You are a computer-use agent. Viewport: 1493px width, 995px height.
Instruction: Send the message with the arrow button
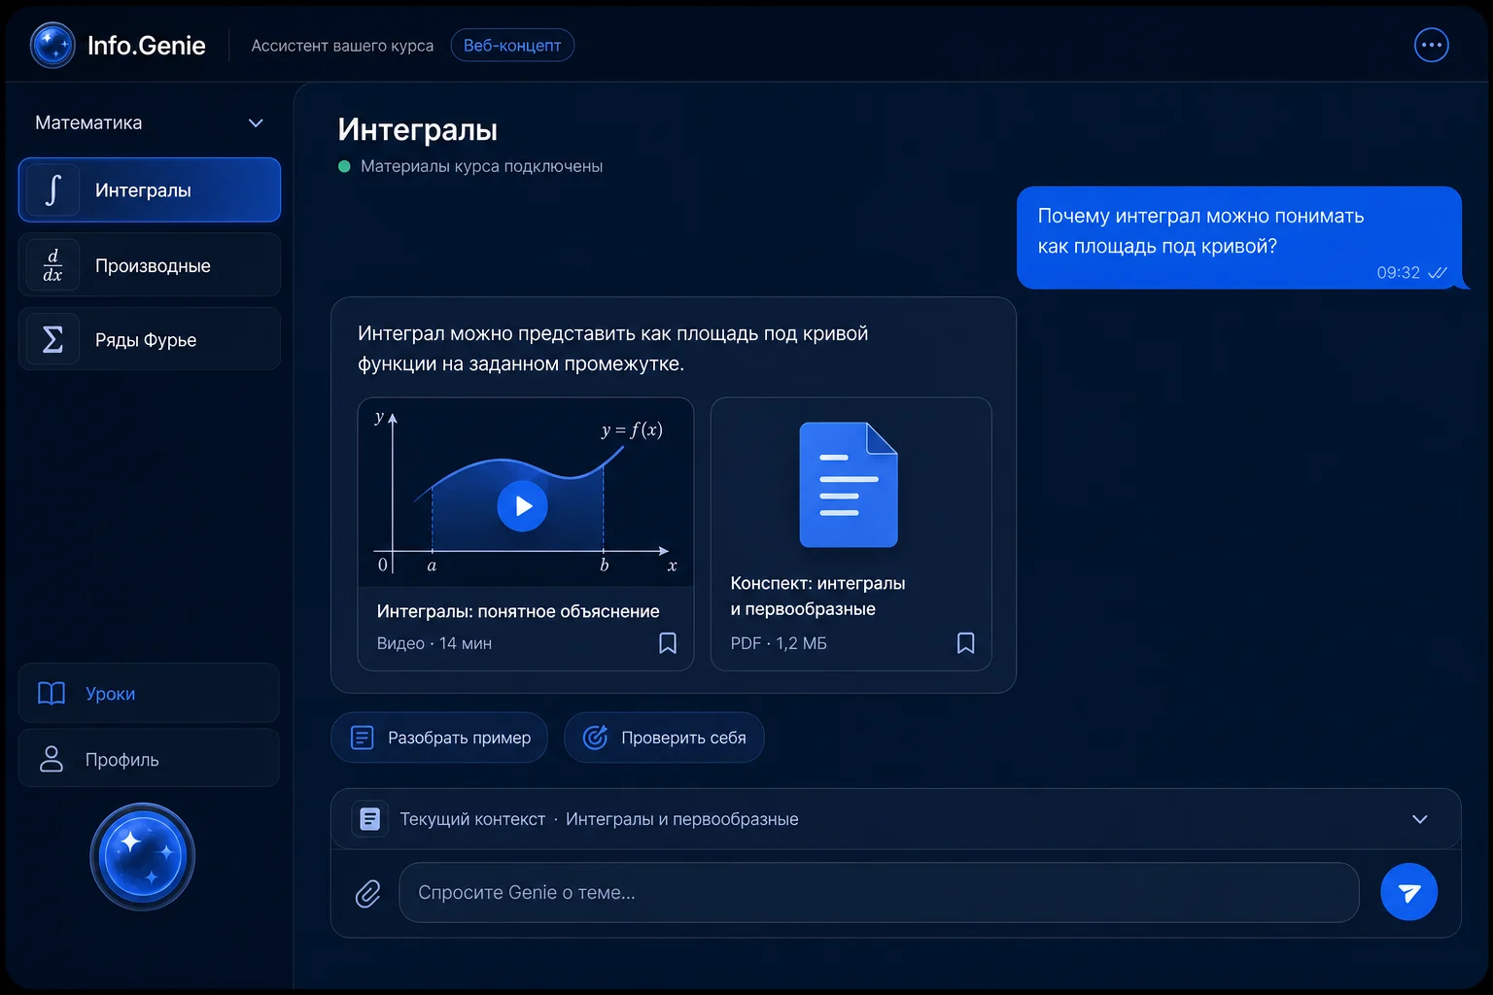click(x=1408, y=892)
